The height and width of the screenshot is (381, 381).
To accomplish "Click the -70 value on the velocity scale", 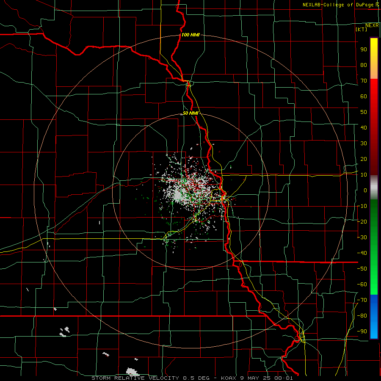I will (362, 300).
